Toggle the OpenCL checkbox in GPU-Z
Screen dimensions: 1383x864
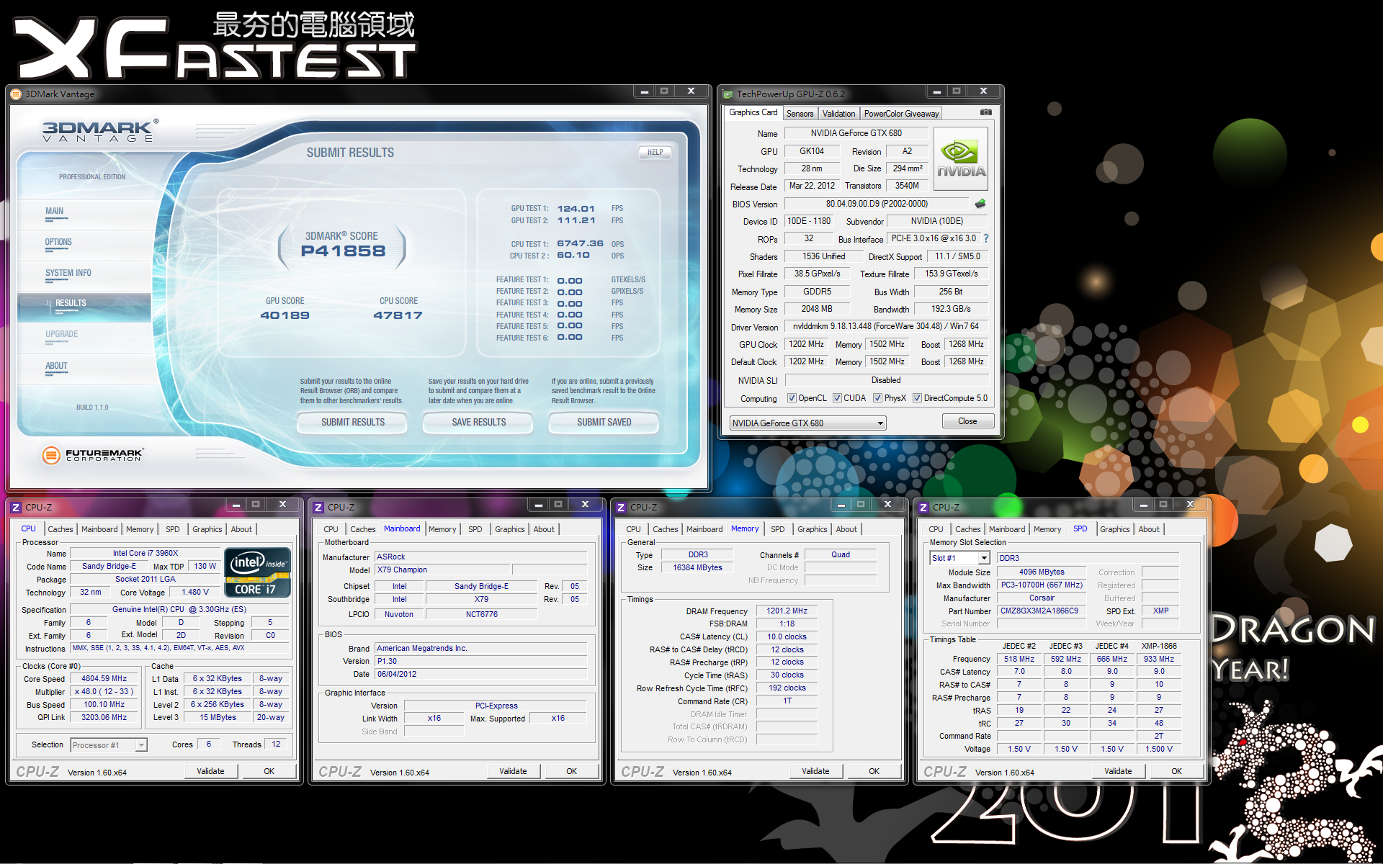click(792, 398)
